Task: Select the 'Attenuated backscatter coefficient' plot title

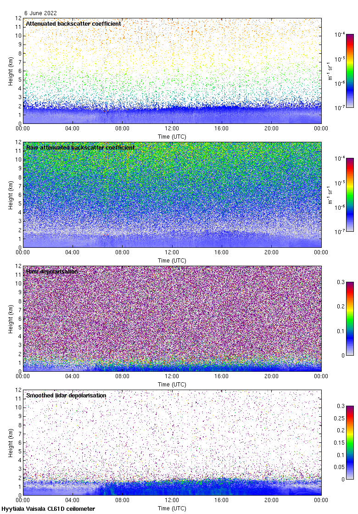Action: (73, 24)
